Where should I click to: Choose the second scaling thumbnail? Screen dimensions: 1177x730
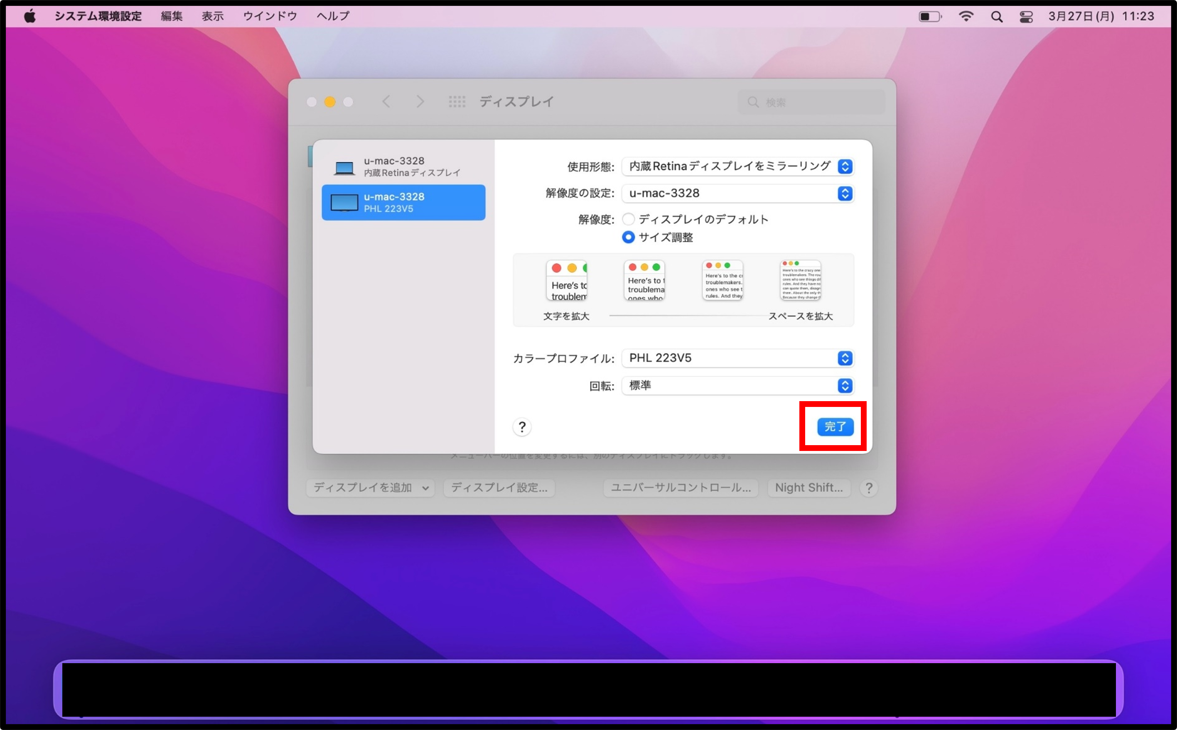tap(644, 281)
